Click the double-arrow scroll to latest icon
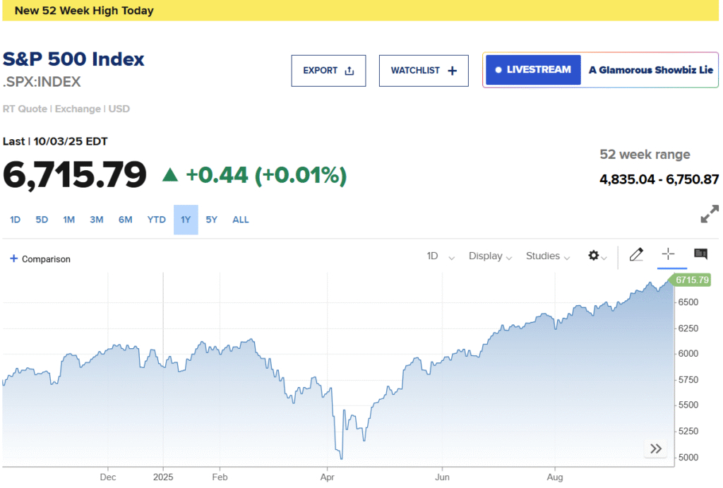 [x=656, y=448]
